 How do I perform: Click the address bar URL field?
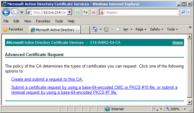pyautogui.click(x=47, y=12)
